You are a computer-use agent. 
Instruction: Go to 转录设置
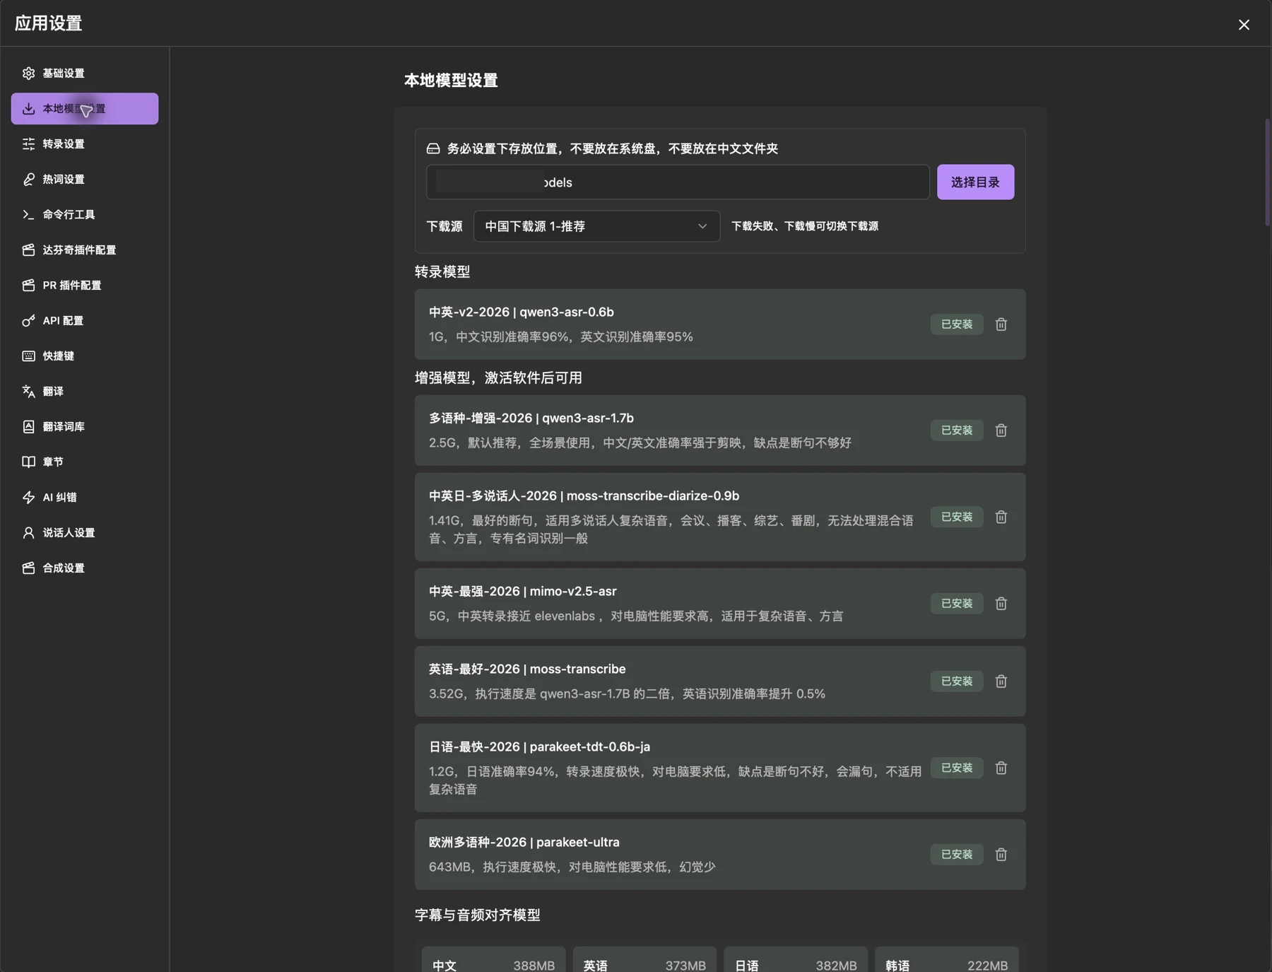85,144
